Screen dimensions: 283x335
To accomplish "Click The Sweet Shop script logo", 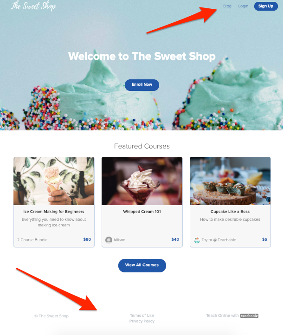I will pos(33,6).
